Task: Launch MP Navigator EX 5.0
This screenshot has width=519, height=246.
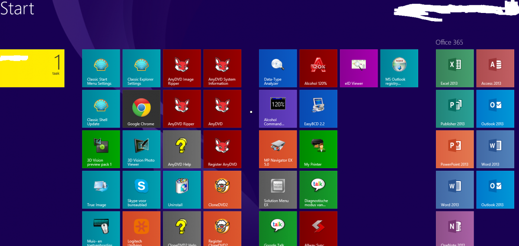Action: (278, 149)
